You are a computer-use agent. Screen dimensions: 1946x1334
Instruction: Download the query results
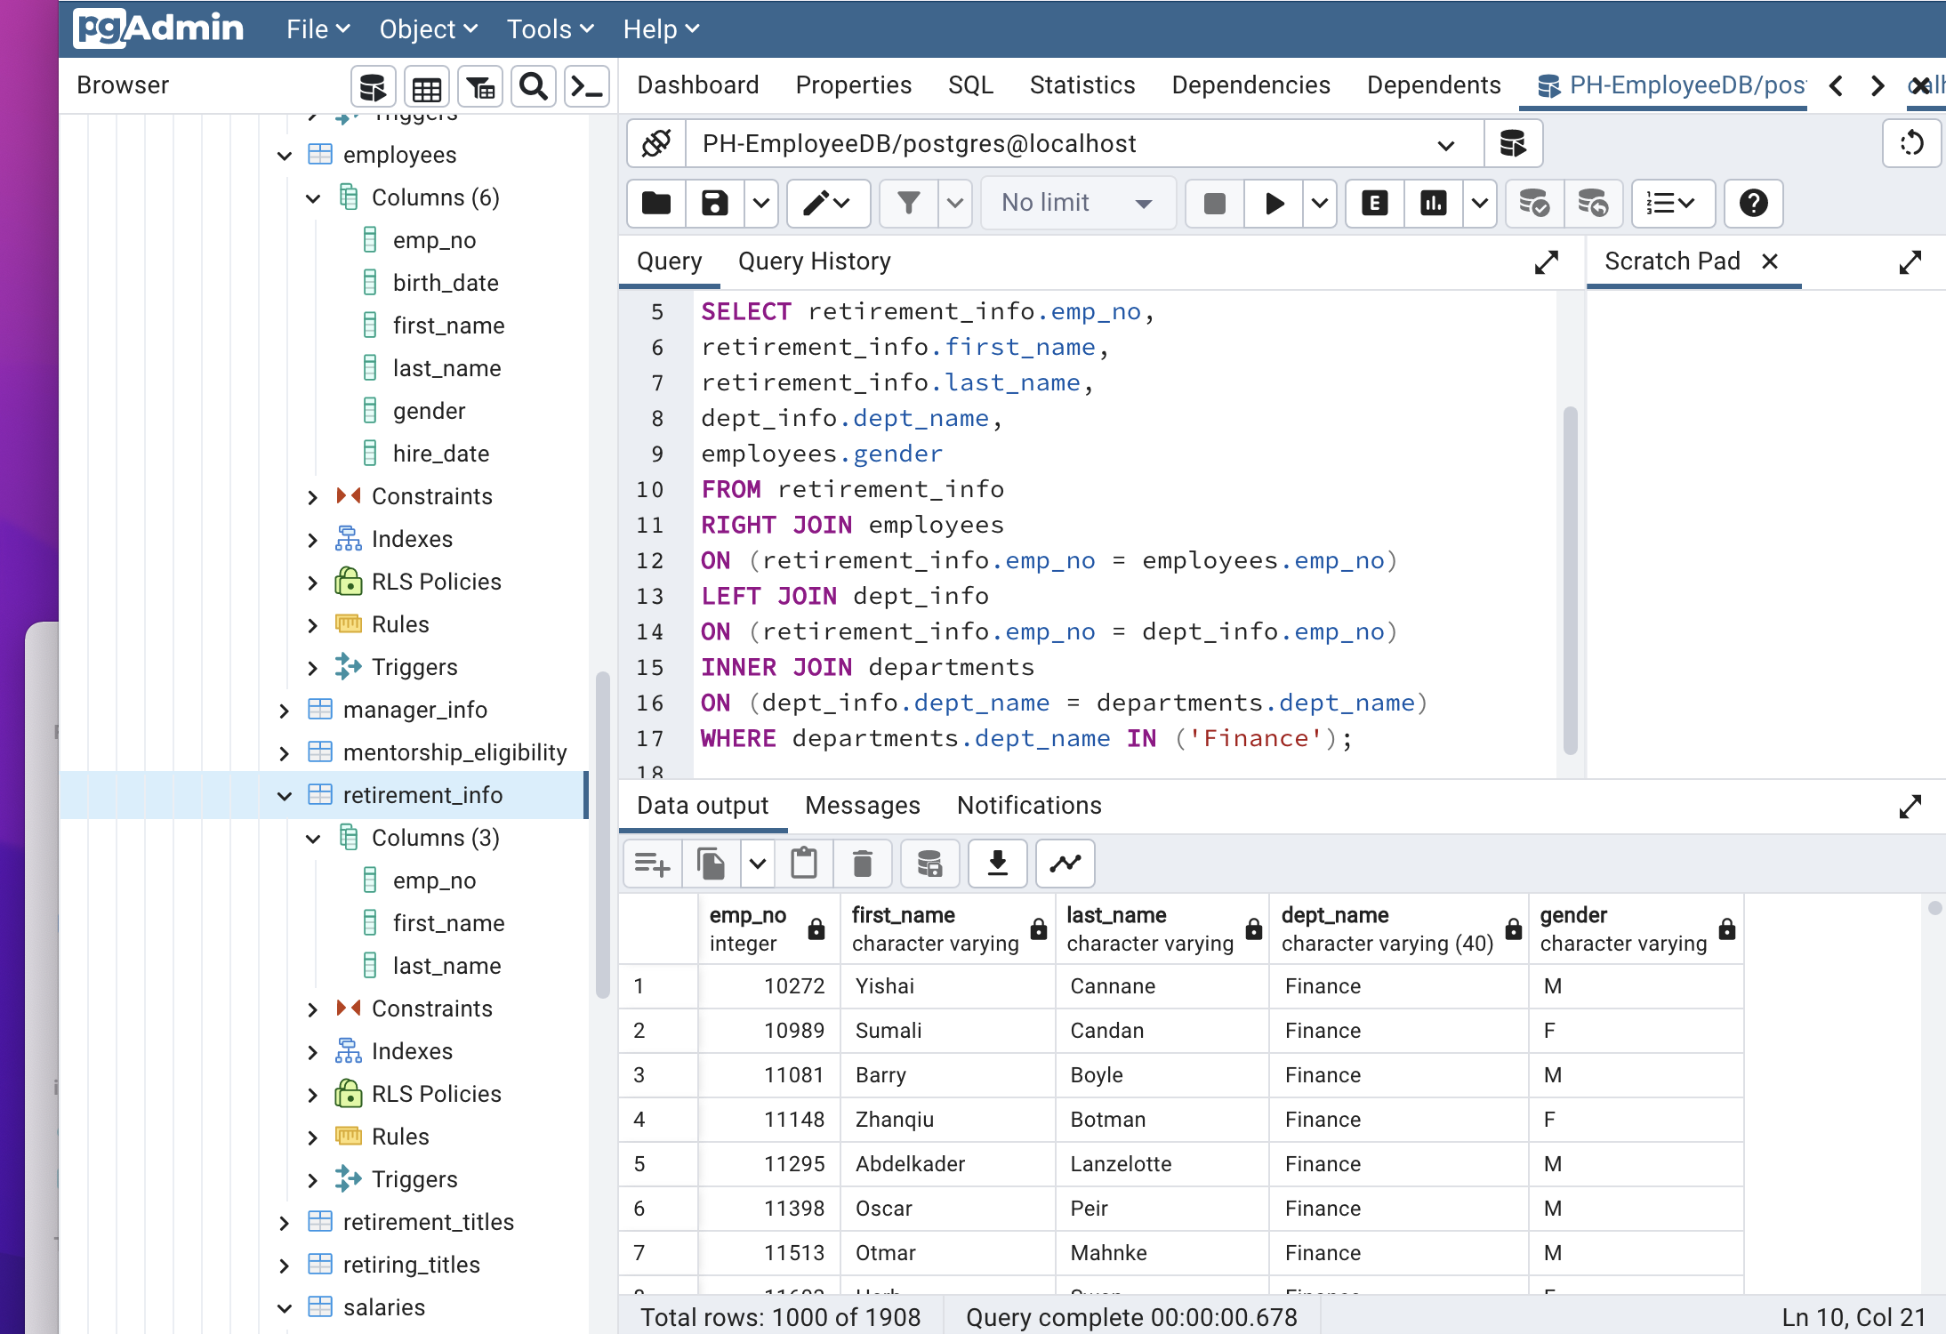coord(996,864)
